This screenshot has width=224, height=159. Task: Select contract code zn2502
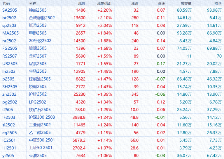pyautogui.click(x=9, y=94)
